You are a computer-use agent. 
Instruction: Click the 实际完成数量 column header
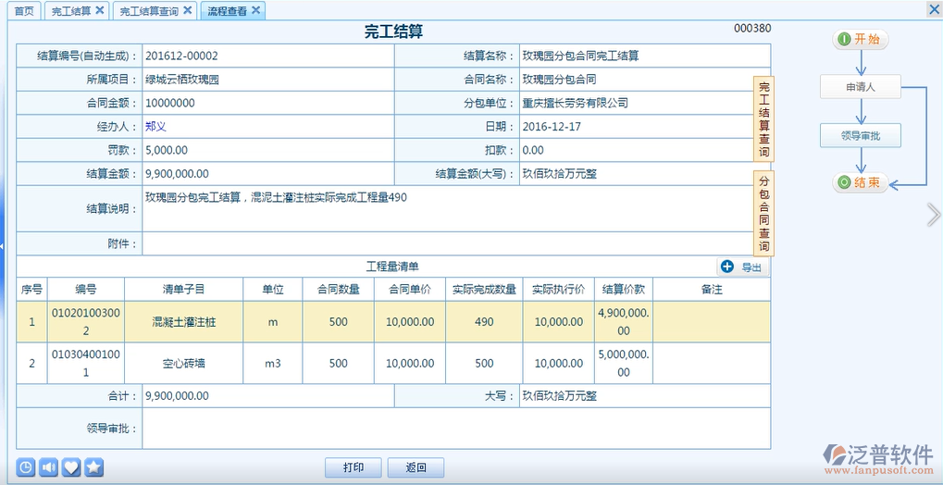[484, 290]
